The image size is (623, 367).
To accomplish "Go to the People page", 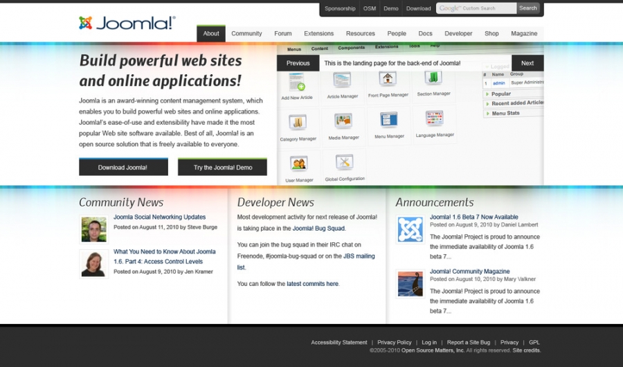I will [397, 34].
